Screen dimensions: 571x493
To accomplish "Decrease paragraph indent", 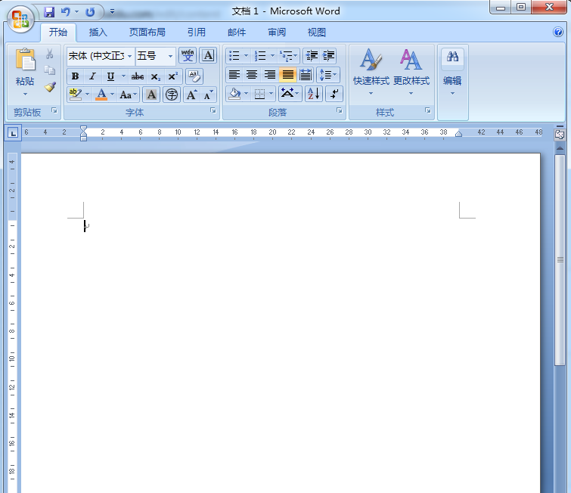I will coord(312,56).
